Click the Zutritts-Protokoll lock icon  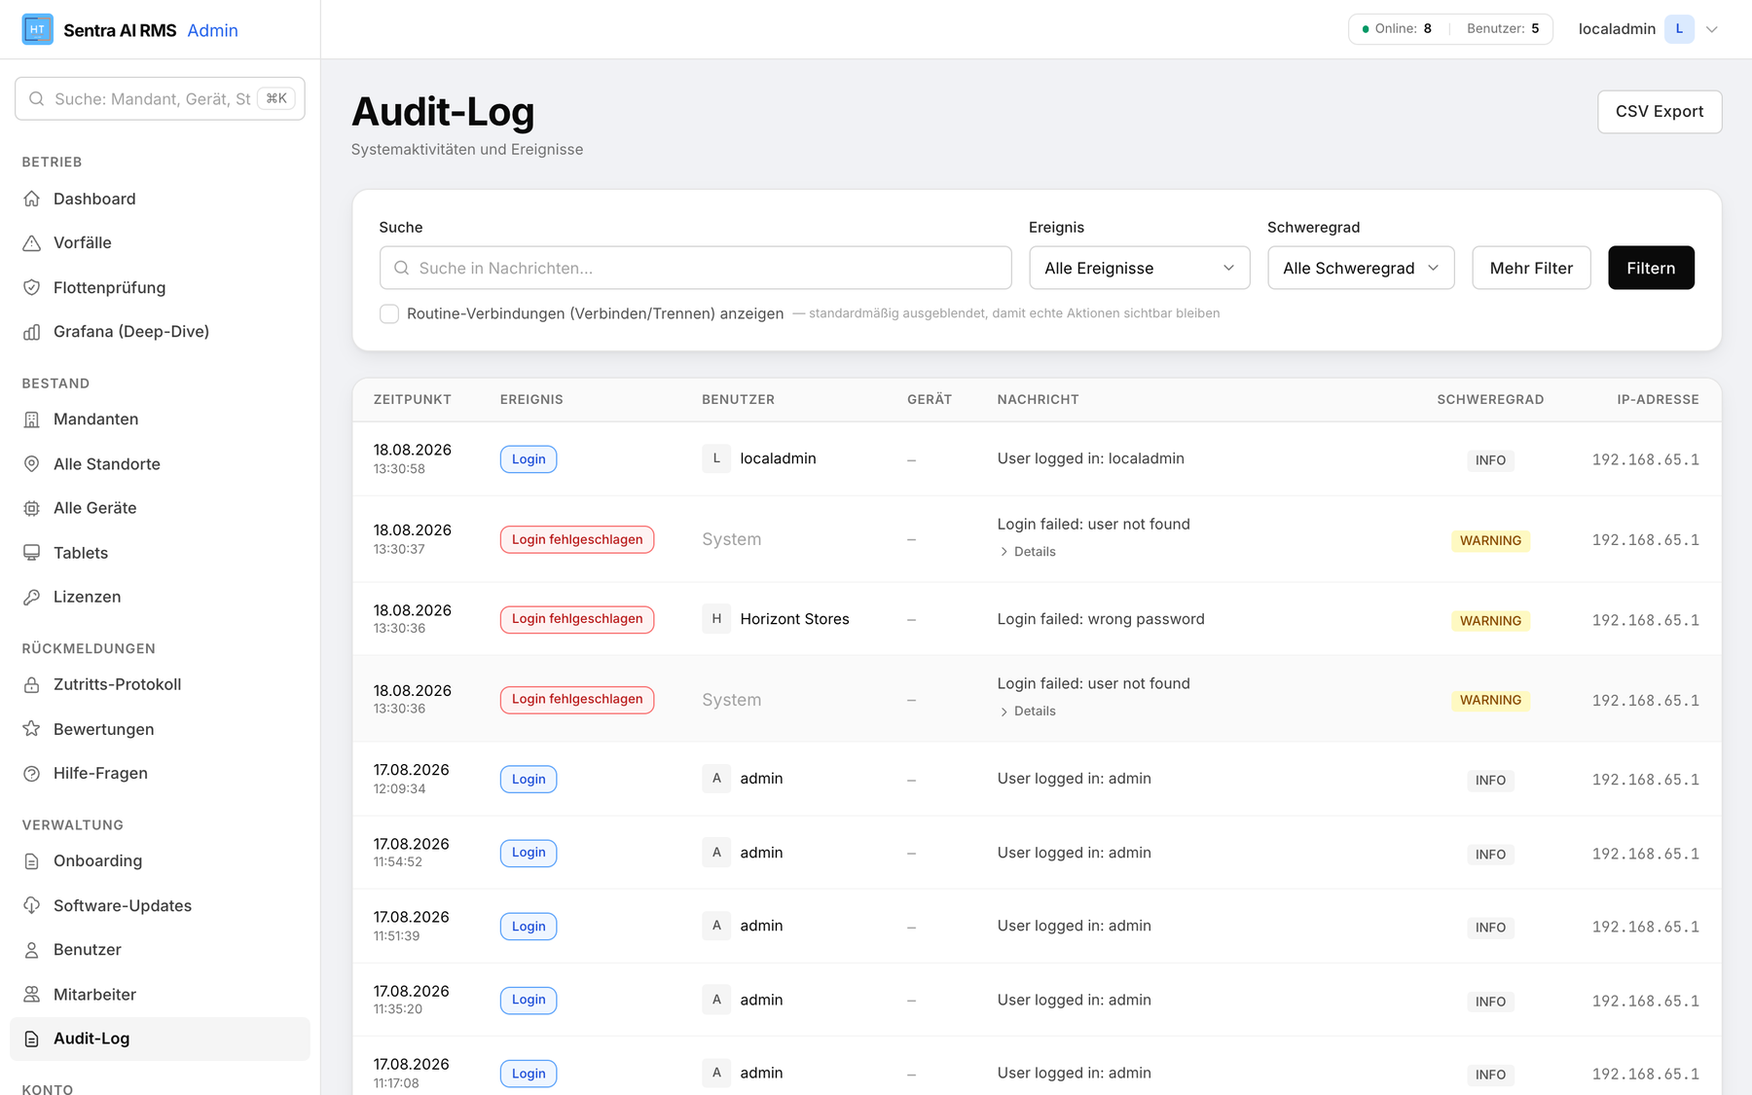pos(32,684)
